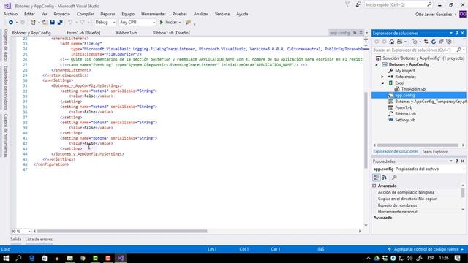Select Settings.vb in Solution Explorer

tap(405, 120)
